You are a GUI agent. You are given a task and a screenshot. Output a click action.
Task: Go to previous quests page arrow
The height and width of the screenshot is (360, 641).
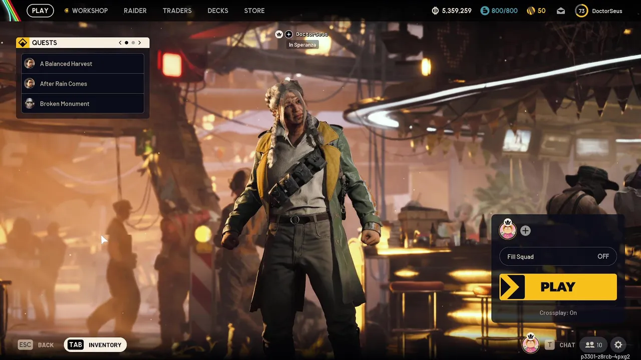[120, 42]
